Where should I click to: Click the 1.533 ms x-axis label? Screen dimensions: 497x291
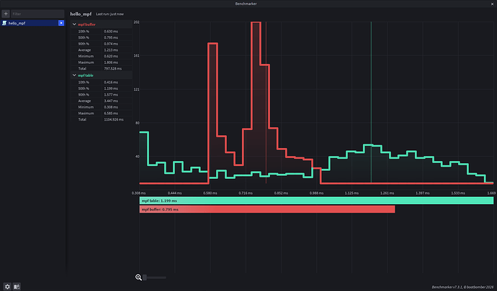click(x=458, y=193)
